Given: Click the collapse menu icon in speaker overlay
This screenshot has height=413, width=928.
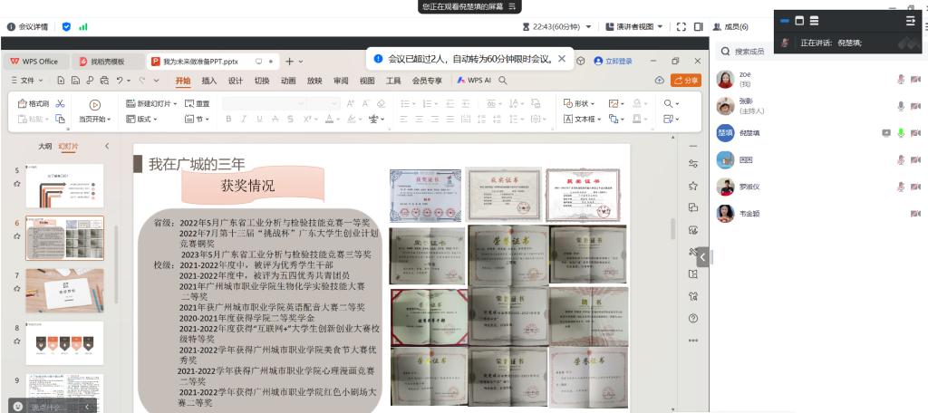Looking at the screenshot, I should [910, 21].
